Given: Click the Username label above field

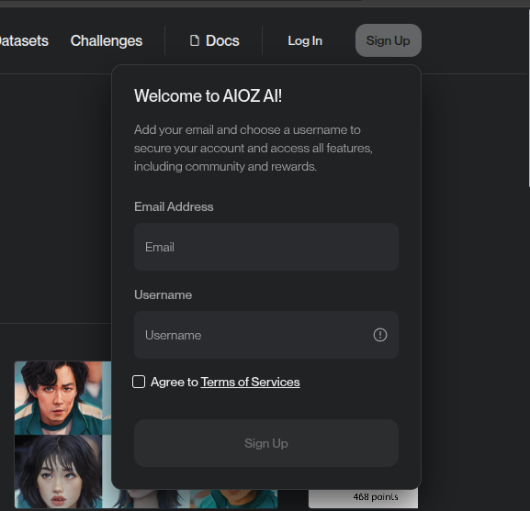Looking at the screenshot, I should pyautogui.click(x=163, y=295).
